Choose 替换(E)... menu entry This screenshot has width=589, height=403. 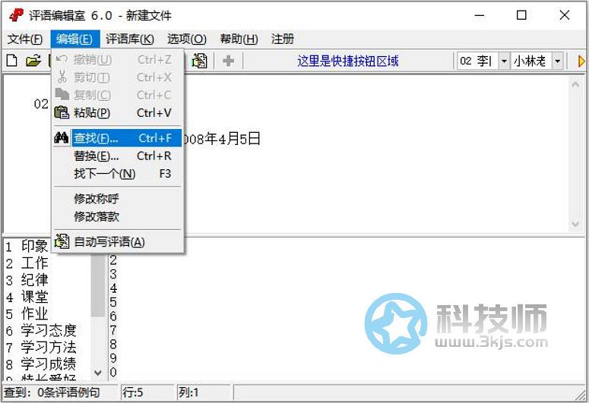[118, 156]
